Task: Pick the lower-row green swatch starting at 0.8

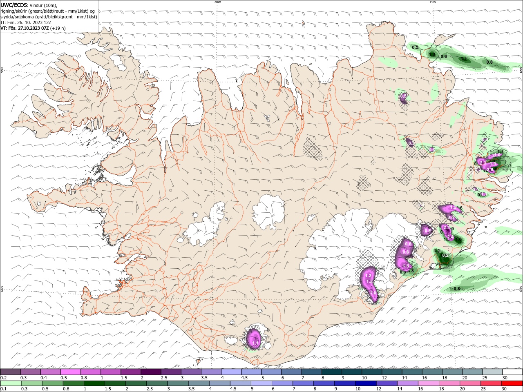Action: tap(73, 383)
